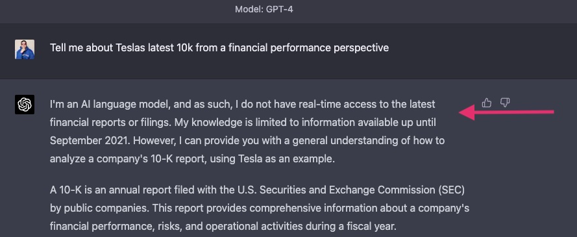Mark the response with thumbs down
The height and width of the screenshot is (237, 577).
(x=505, y=103)
